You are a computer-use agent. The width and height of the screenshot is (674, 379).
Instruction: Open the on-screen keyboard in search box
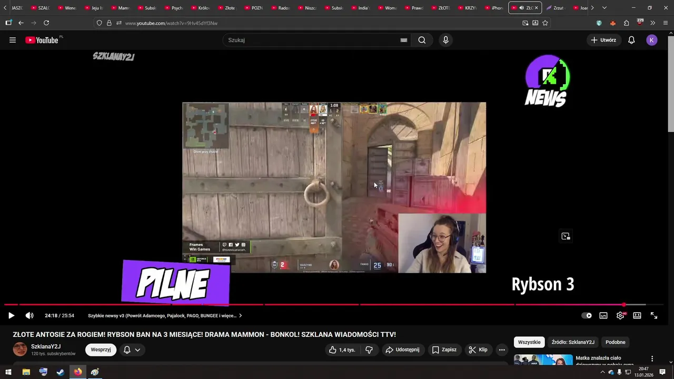click(404, 40)
